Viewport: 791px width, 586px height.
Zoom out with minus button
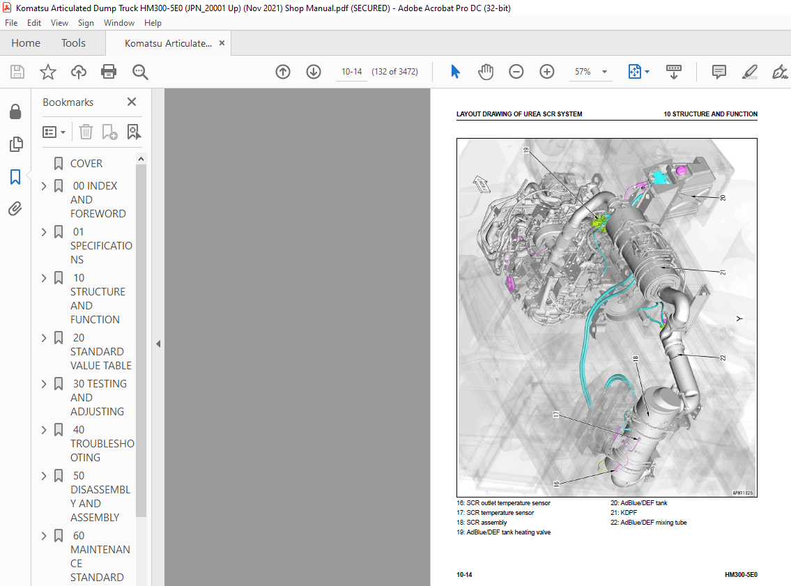click(516, 72)
